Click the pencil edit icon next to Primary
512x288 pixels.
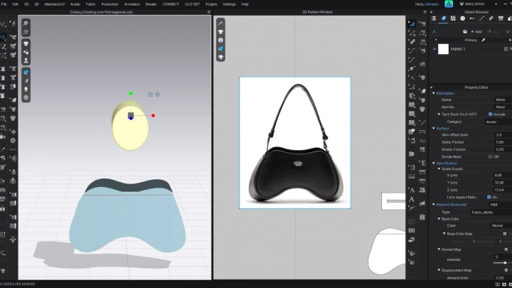484,40
